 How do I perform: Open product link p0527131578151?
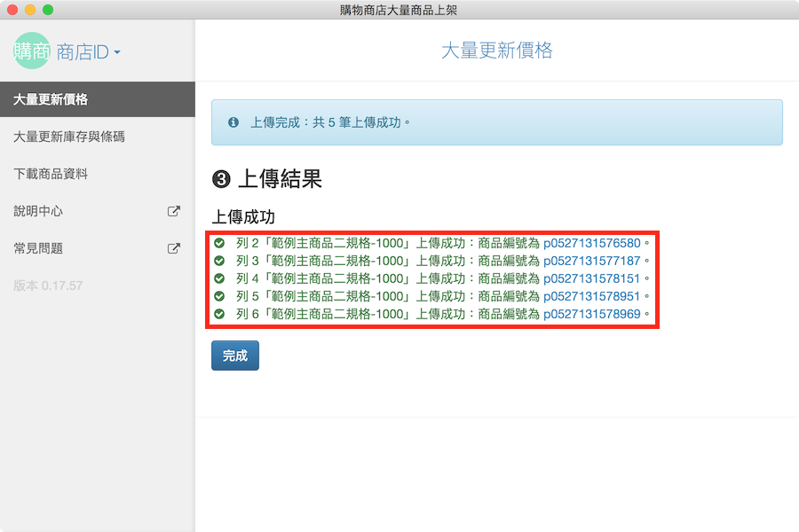[x=591, y=278]
